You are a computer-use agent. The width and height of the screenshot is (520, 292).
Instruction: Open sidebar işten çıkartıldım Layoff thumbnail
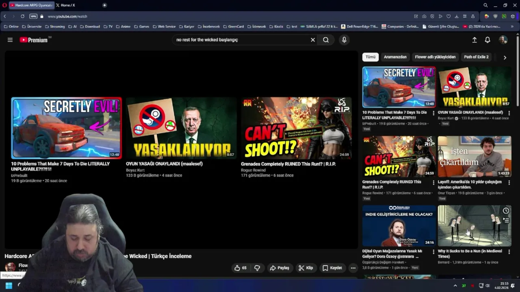coord(474,157)
